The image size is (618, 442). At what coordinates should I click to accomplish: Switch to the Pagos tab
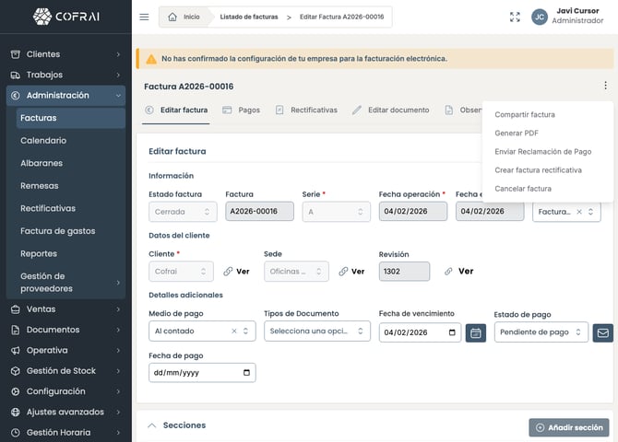[241, 110]
